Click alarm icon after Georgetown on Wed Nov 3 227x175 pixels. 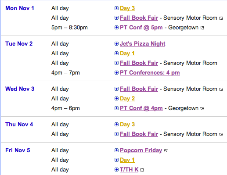pyautogui.click(x=202, y=109)
